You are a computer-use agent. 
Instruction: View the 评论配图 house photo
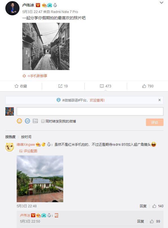click(x=40, y=179)
